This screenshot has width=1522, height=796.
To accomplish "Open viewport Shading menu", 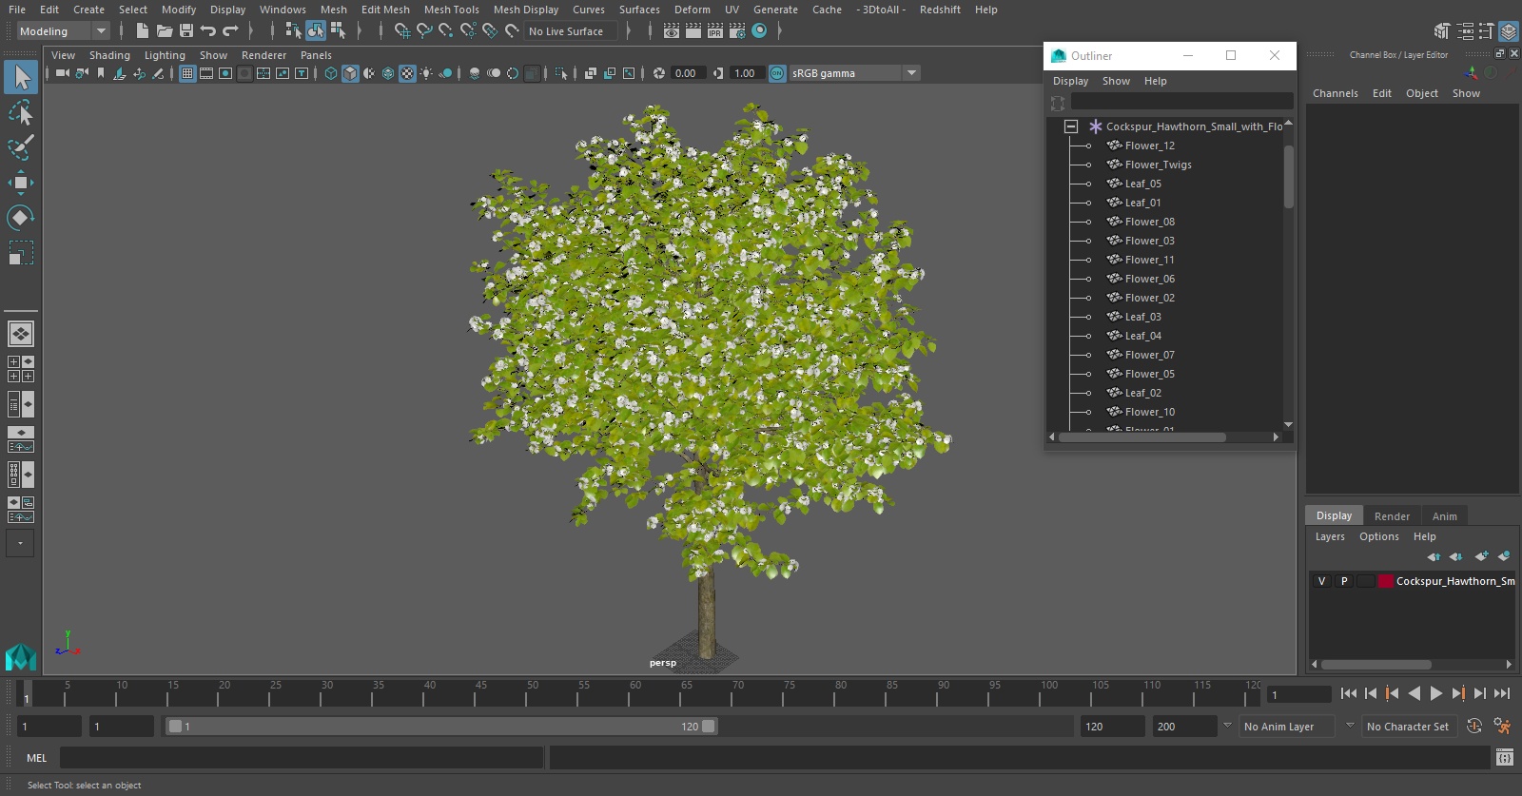I will pyautogui.click(x=109, y=55).
